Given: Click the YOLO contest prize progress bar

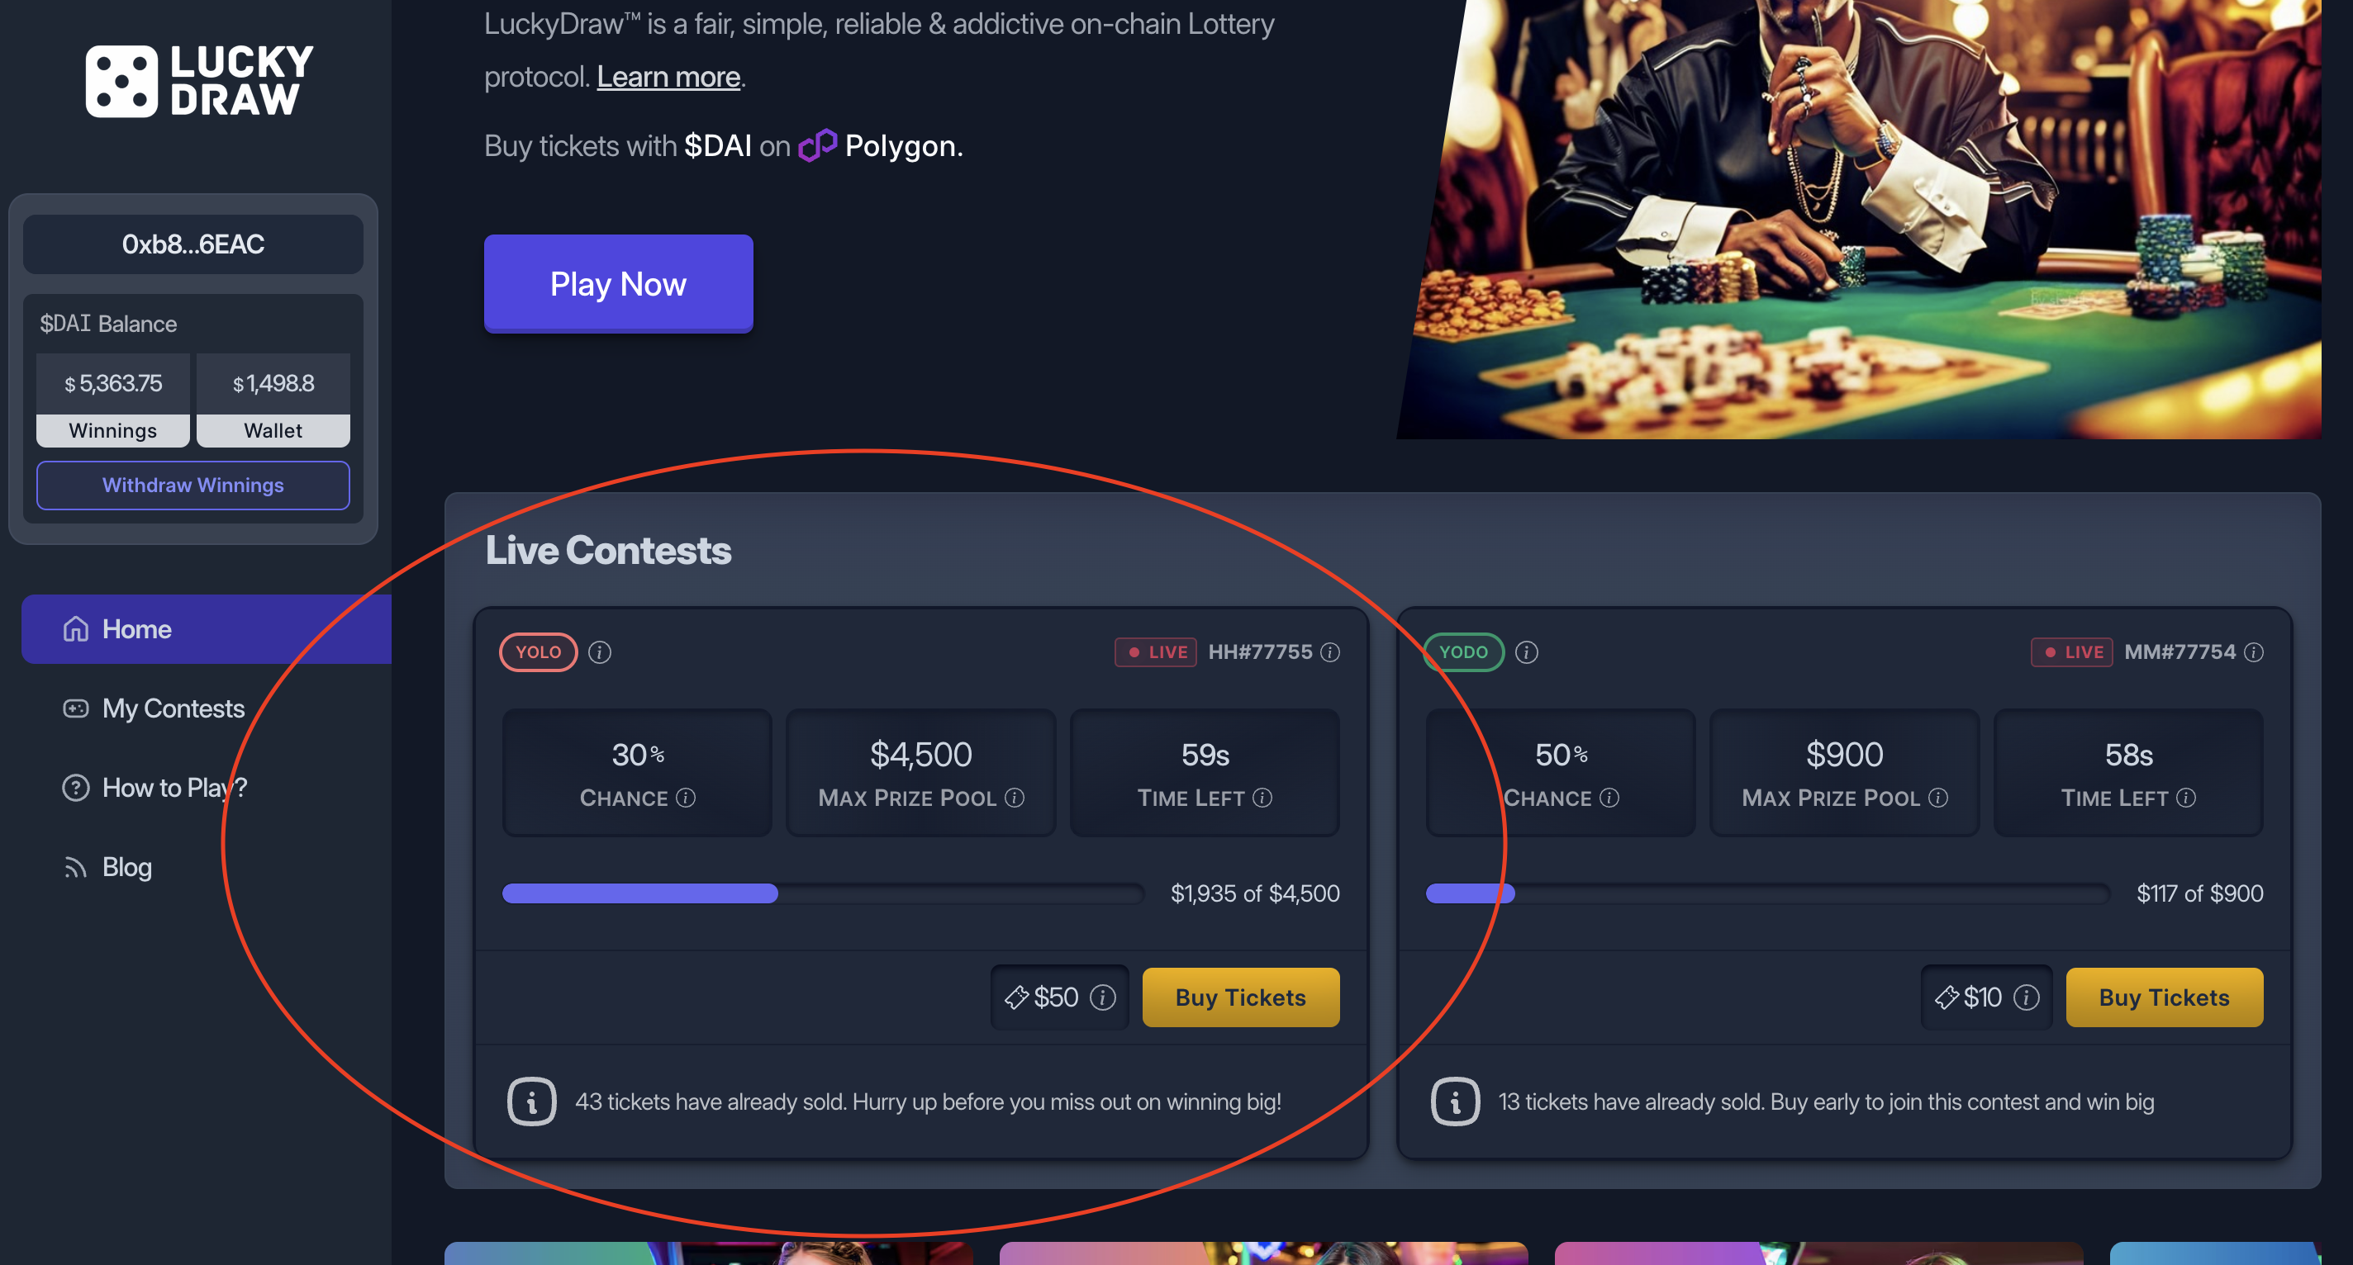Looking at the screenshot, I should pyautogui.click(x=821, y=893).
